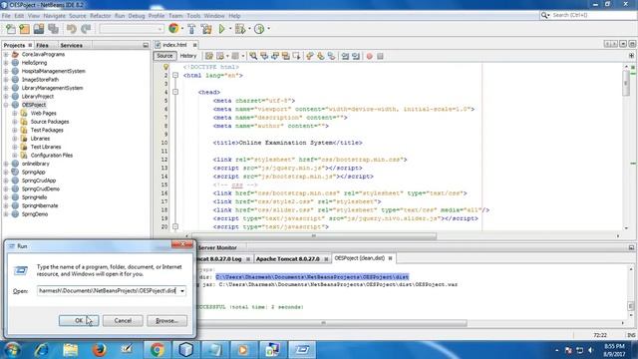Select the index.html editor tab

coord(174,45)
